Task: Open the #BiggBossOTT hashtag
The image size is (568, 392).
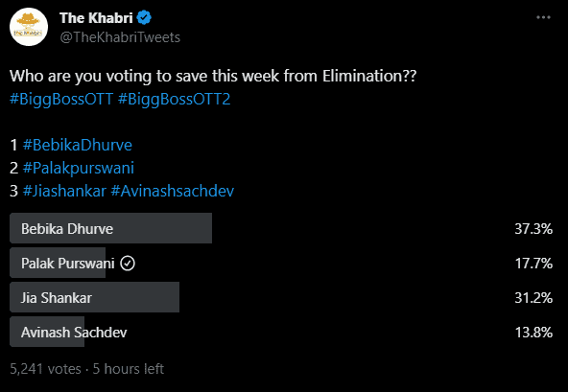Action: [x=61, y=99]
